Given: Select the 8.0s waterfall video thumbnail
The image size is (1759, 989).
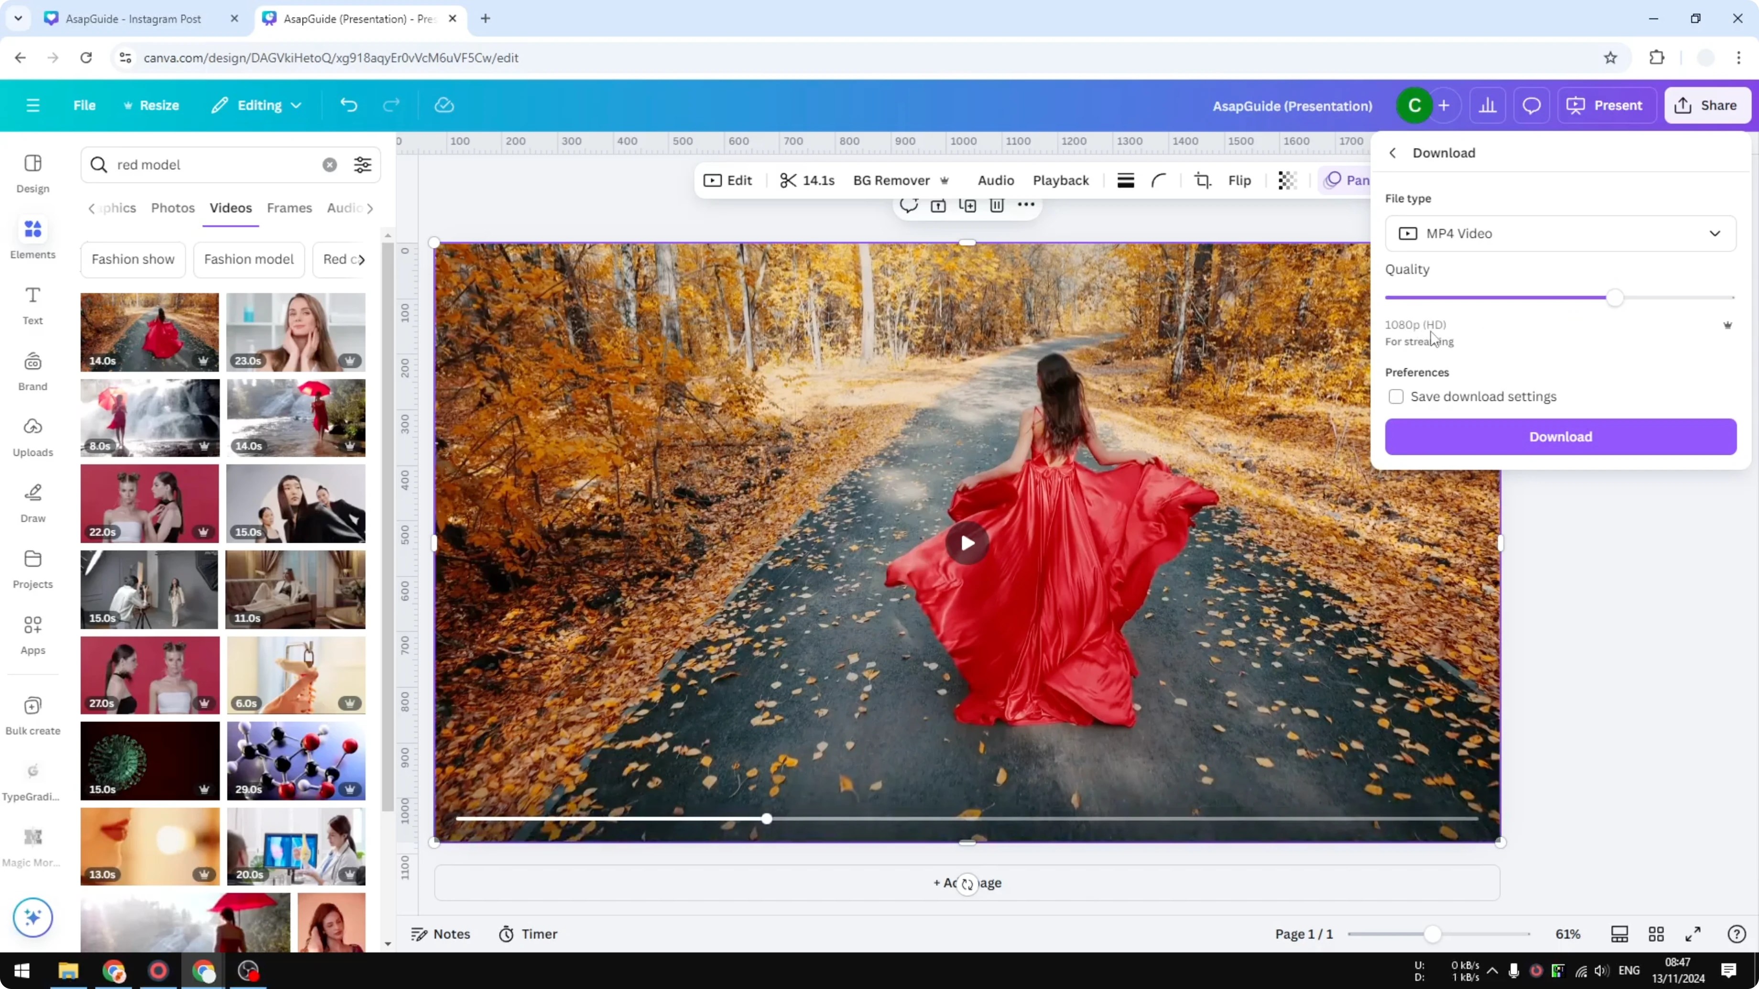Looking at the screenshot, I should pyautogui.click(x=150, y=418).
